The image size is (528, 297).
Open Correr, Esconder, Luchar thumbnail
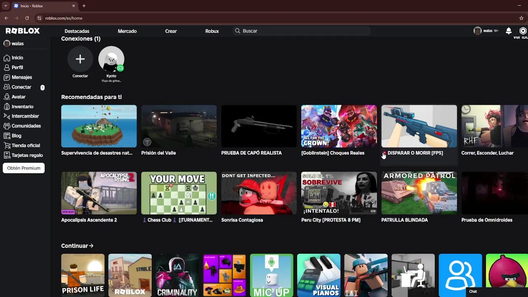(495, 126)
